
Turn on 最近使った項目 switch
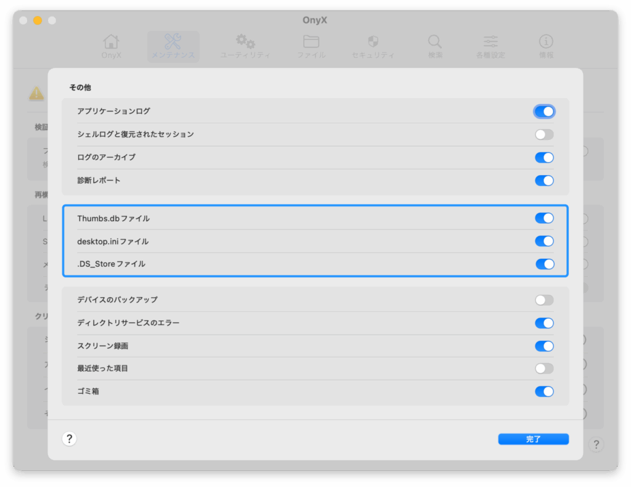coord(544,369)
